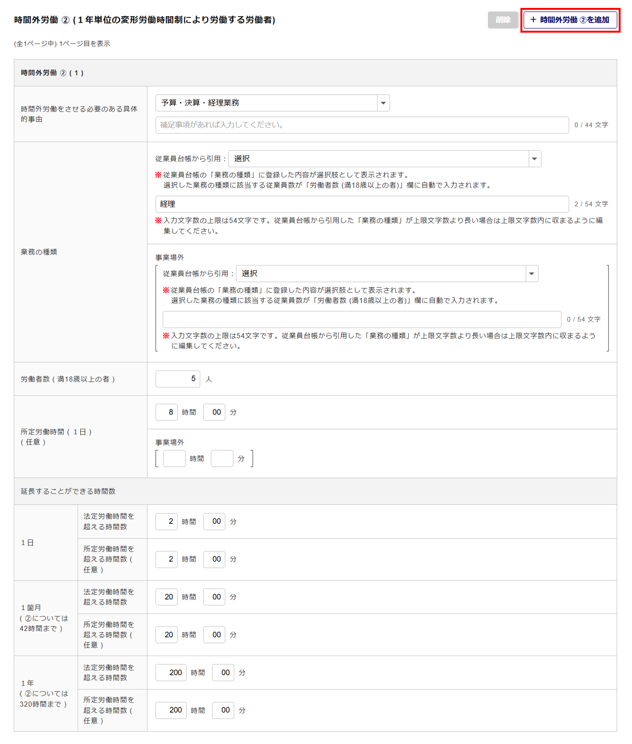Click 1年 法定労働時間 minutes field
632x744 pixels.
(223, 673)
